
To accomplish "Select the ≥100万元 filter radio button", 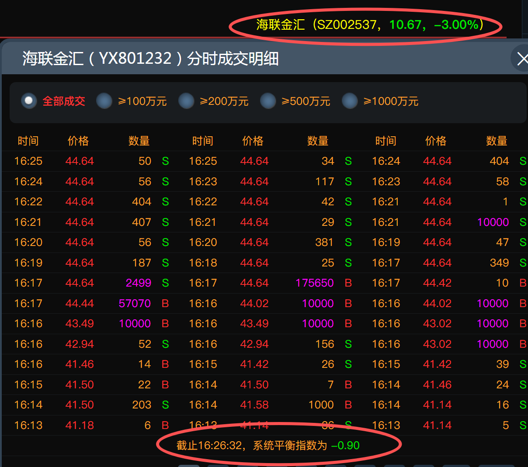I will click(x=104, y=101).
